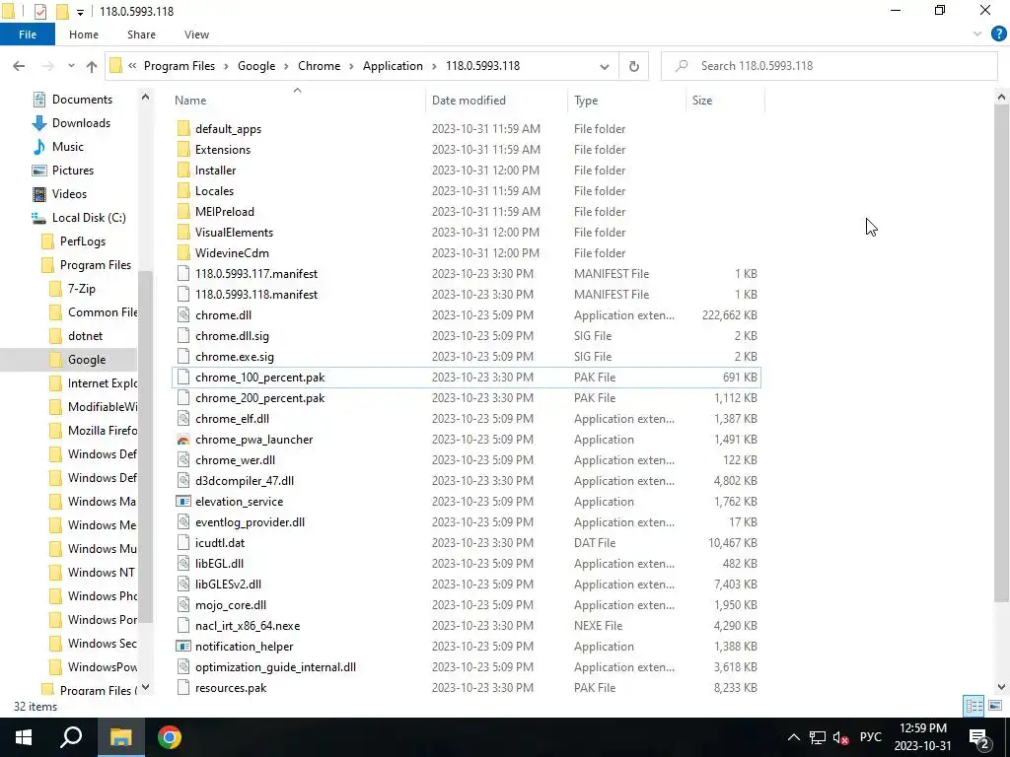Image resolution: width=1010 pixels, height=757 pixels.
Task: Select the icudtl.dat file
Action: click(220, 543)
